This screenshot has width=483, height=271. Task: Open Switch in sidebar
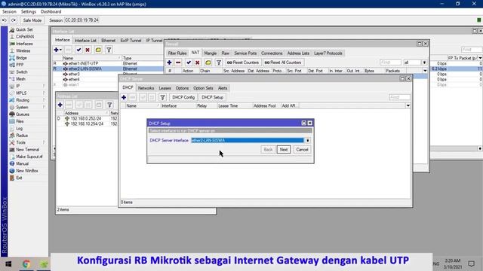tap(22, 72)
